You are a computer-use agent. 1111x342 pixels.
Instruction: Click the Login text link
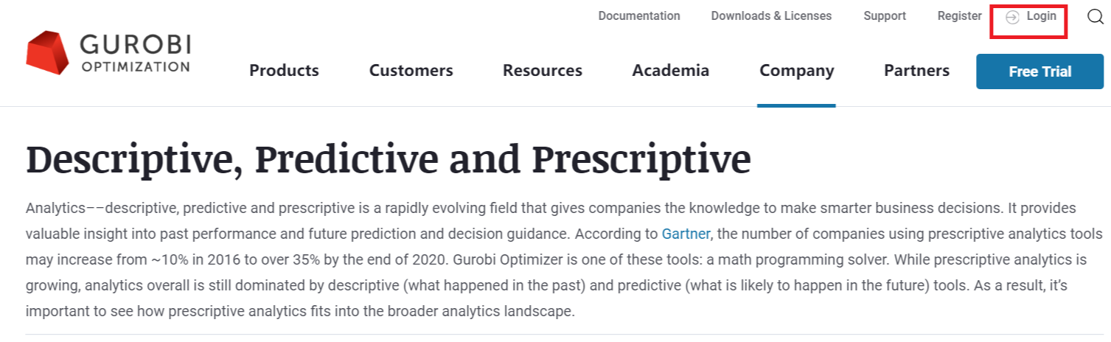pyautogui.click(x=1042, y=15)
